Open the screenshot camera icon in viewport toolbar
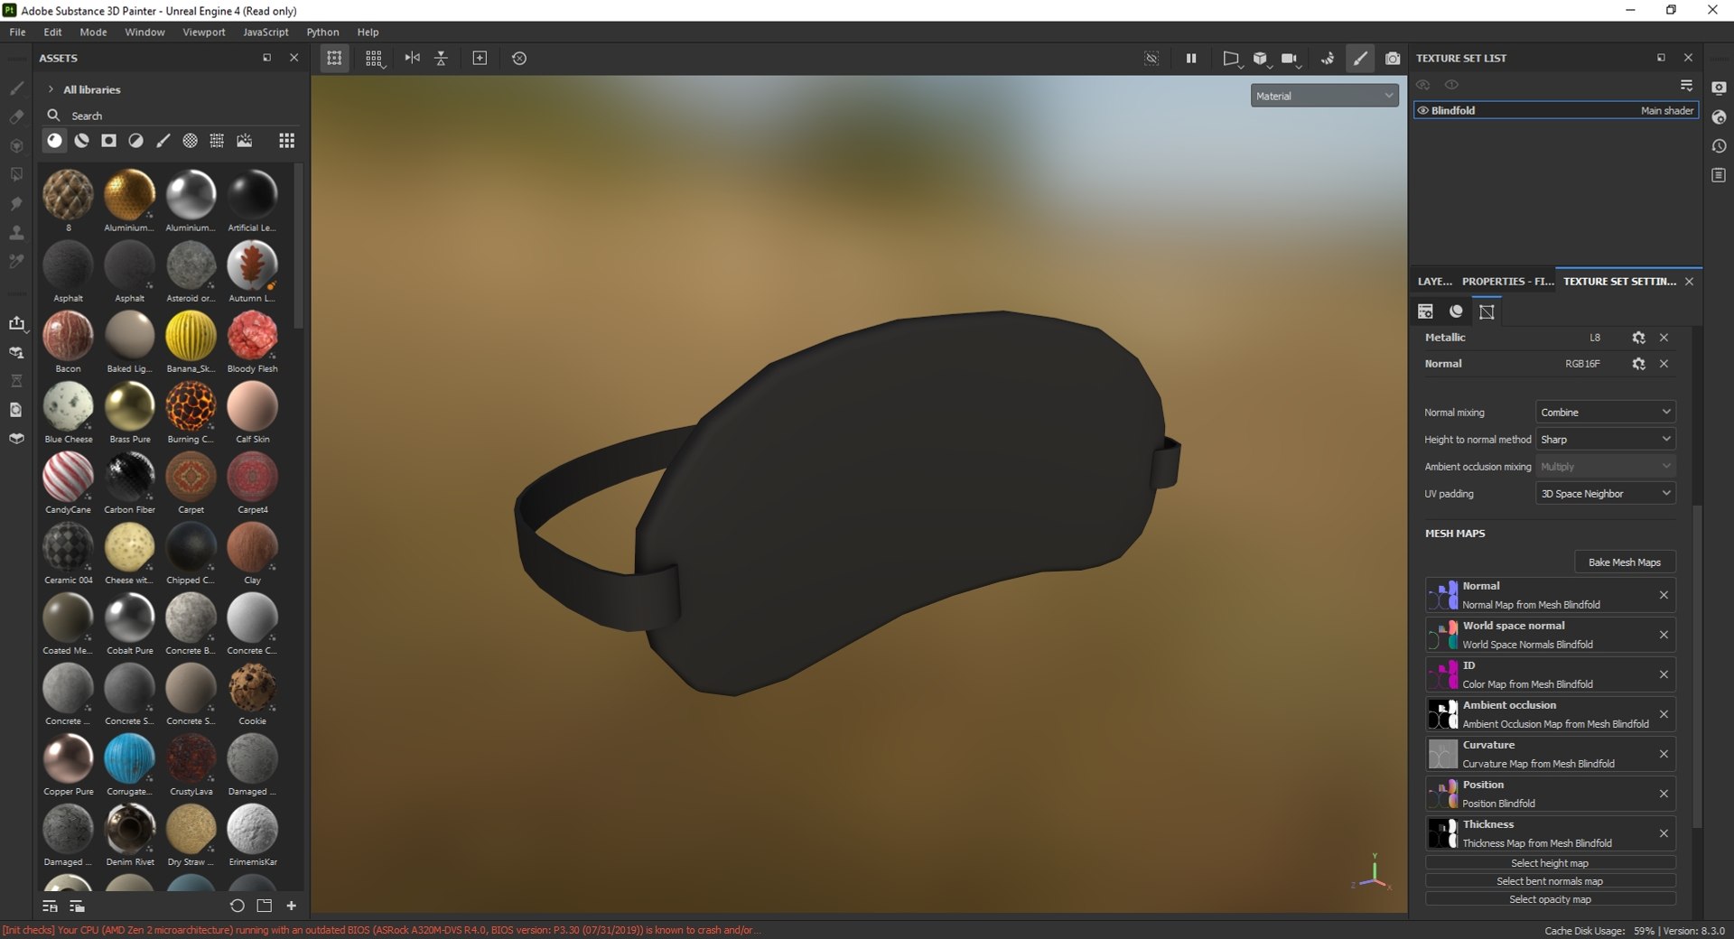Viewport: 1734px width, 939px height. tap(1393, 59)
